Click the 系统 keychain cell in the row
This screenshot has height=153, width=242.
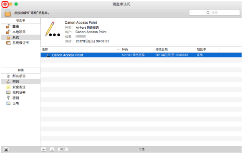[x=200, y=55]
